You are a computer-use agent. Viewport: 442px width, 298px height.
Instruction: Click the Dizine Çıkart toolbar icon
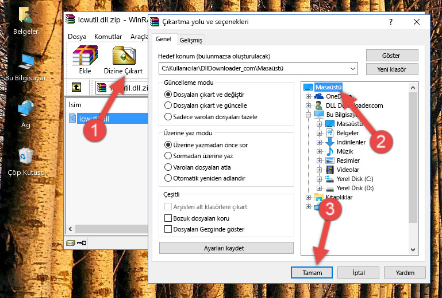pos(124,56)
